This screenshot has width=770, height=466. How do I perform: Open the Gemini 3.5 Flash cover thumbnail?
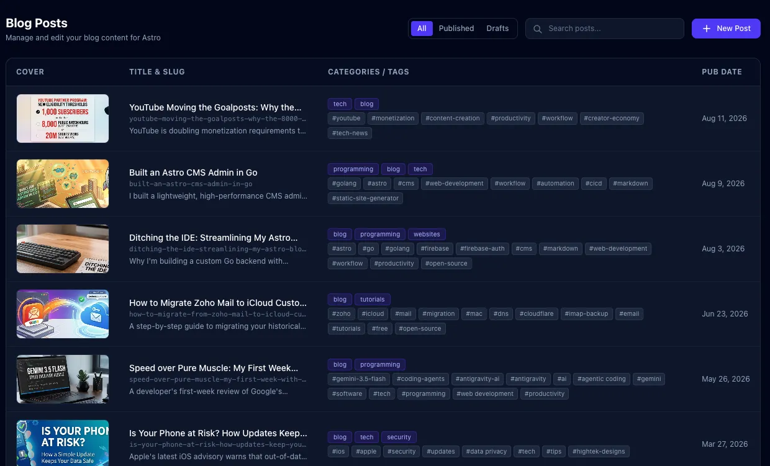tap(63, 379)
